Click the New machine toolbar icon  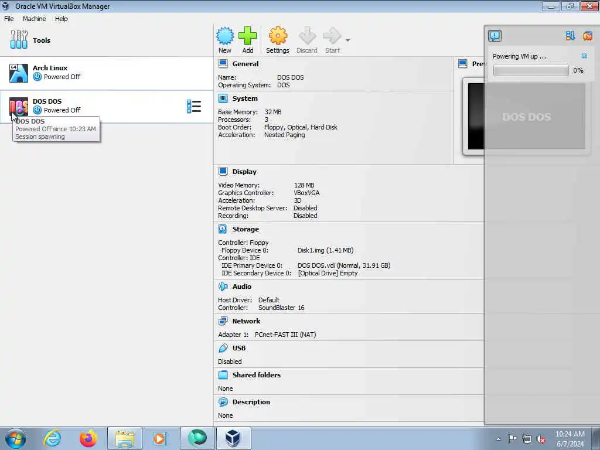coord(225,36)
